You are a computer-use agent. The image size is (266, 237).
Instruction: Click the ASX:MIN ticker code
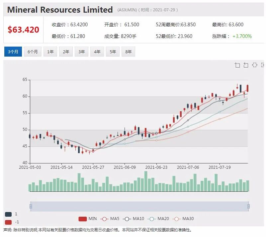click(127, 10)
